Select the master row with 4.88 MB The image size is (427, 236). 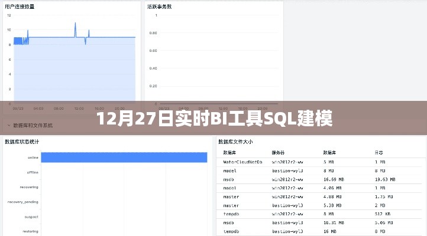pos(318,196)
